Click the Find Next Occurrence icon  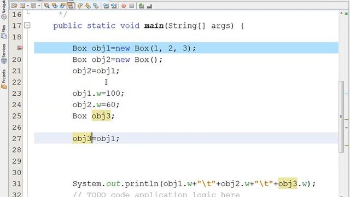(x=62, y=6)
